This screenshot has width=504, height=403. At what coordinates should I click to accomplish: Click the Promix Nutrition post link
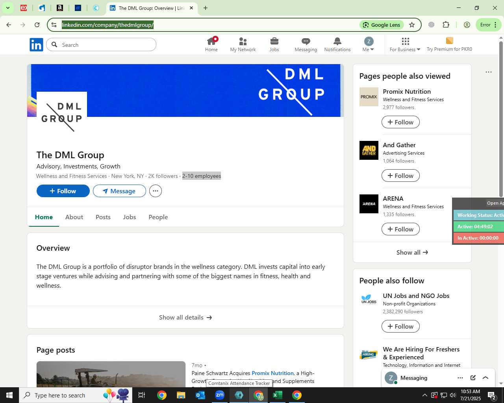click(x=272, y=373)
